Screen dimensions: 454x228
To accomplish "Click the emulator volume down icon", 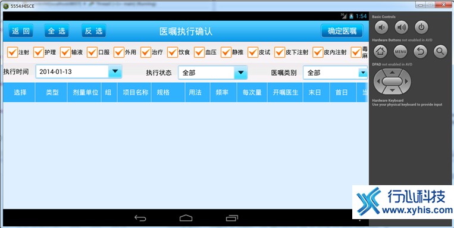I will (381, 27).
